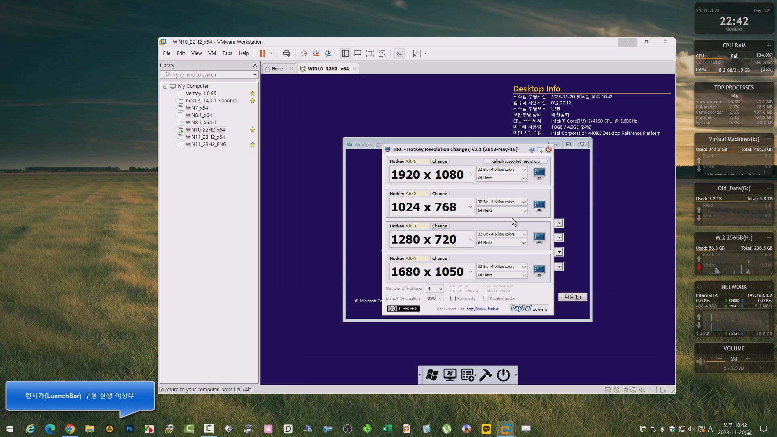
Task: Apply the 1920 x 1080 monitor icon
Action: [x=539, y=174]
